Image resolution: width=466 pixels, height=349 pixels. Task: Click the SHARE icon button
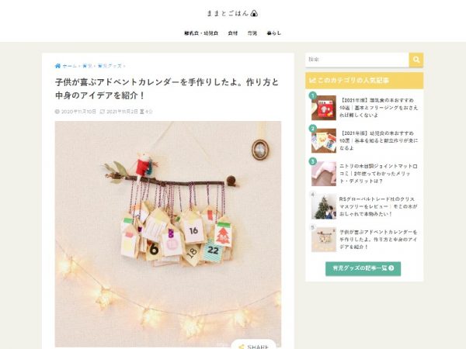[x=254, y=345]
